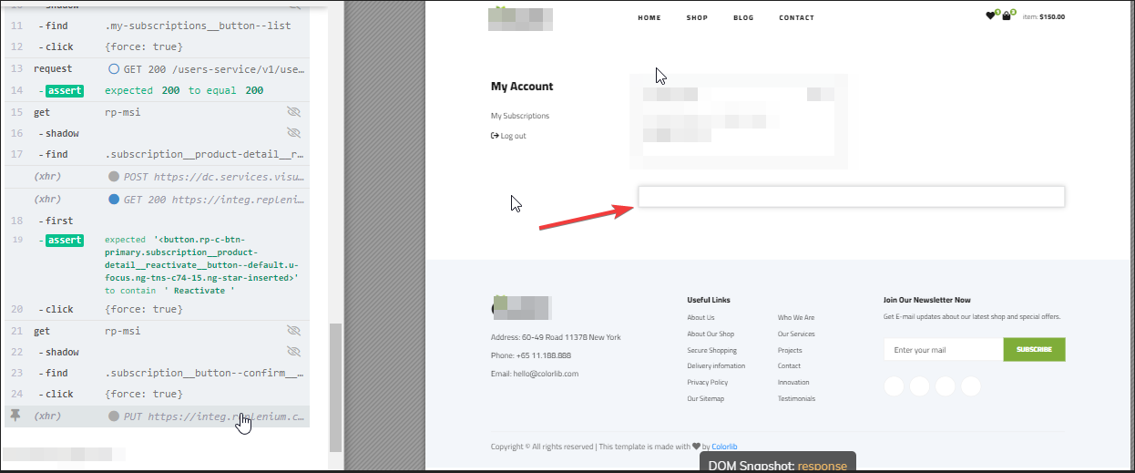Click the site logo in the header
This screenshot has height=473, width=1135.
520,17
